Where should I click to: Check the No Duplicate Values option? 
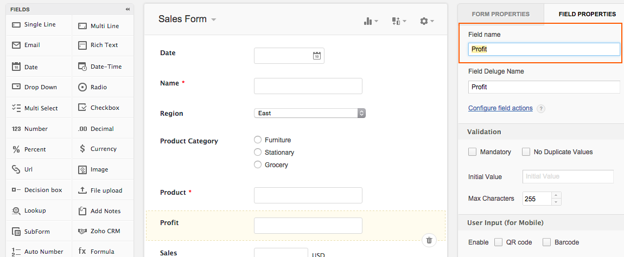click(526, 152)
